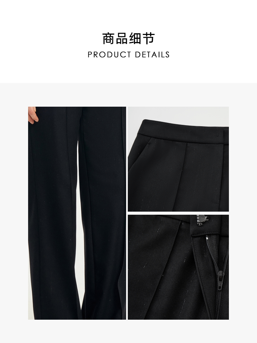Click the black zipper pull tab

(221, 276)
